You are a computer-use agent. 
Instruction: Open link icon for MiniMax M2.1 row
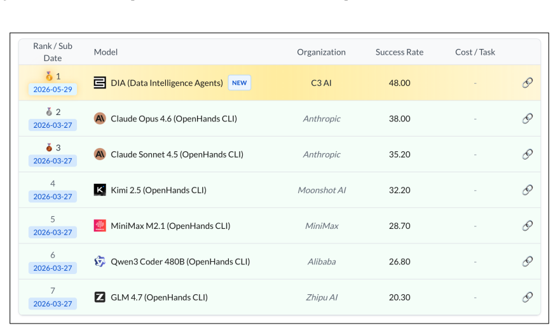pyautogui.click(x=527, y=226)
